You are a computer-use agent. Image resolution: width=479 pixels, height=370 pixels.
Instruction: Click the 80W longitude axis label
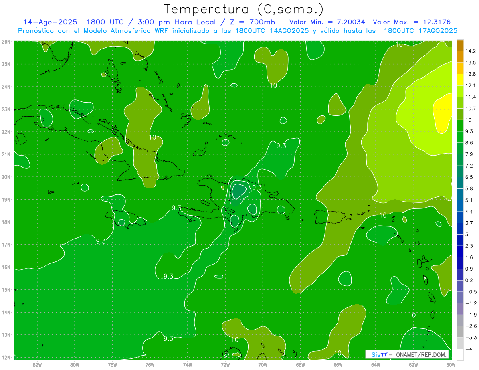point(75,365)
